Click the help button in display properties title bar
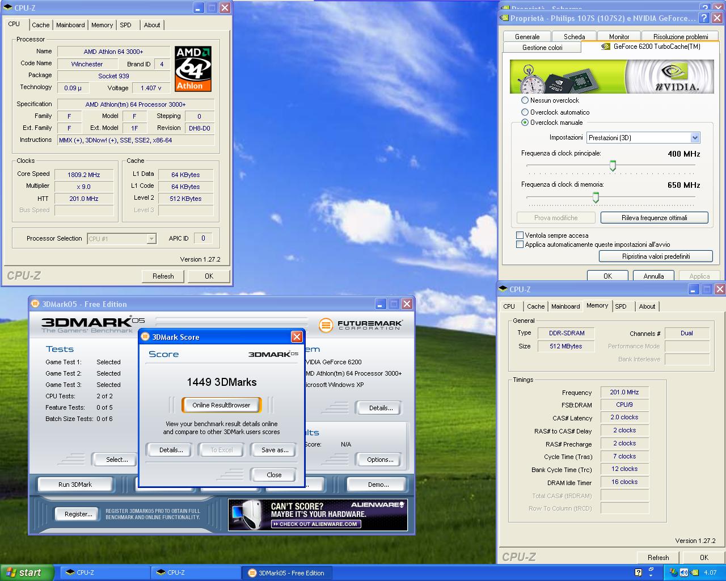 pos(704,18)
